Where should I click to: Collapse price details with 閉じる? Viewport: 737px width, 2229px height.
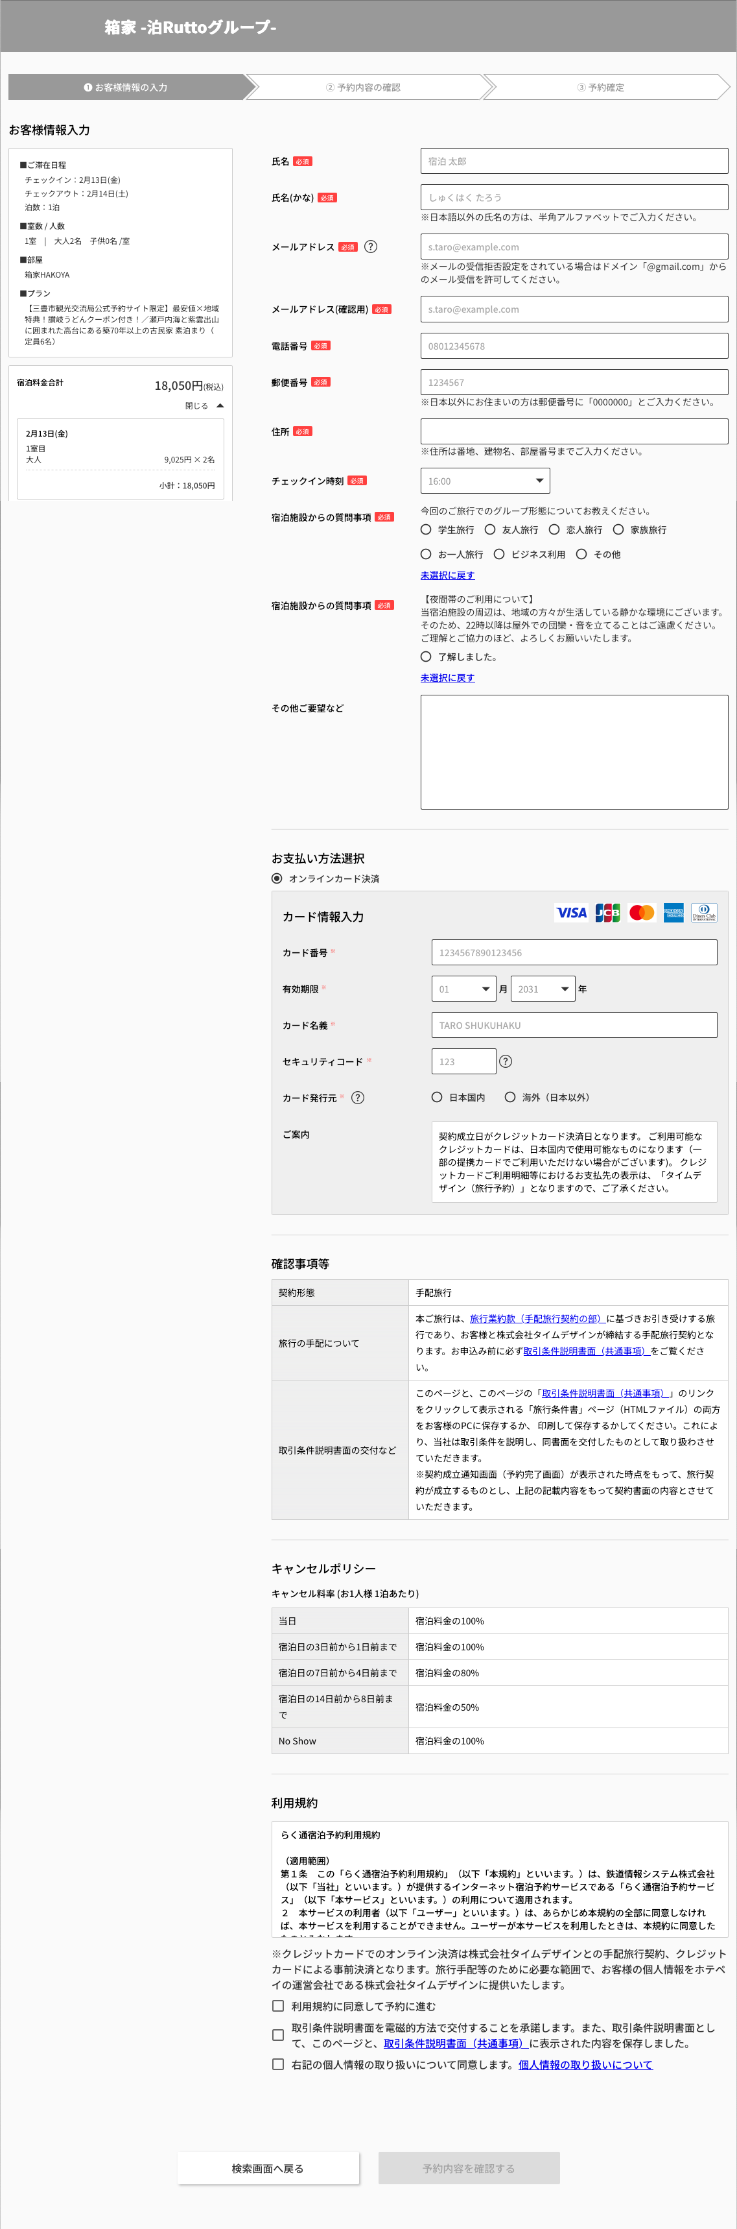point(204,406)
